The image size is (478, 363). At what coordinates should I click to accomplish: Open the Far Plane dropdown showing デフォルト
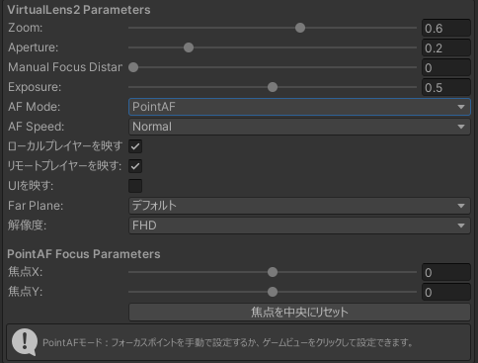299,206
